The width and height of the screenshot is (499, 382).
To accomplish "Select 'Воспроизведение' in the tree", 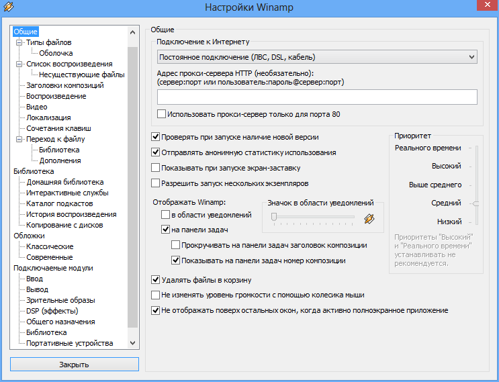I will pyautogui.click(x=56, y=96).
